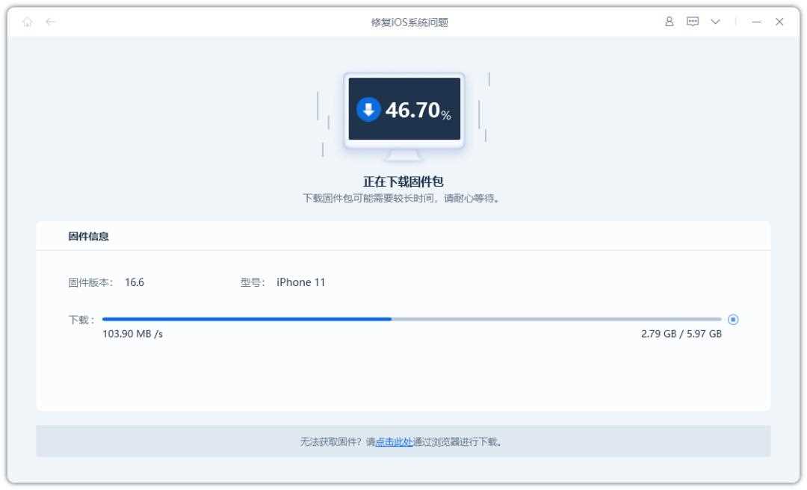
Task: Click the back arrow in title bar
Action: [x=50, y=22]
